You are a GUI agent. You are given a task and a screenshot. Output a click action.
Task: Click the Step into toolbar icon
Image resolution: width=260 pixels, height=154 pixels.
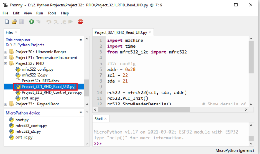click(x=56, y=22)
